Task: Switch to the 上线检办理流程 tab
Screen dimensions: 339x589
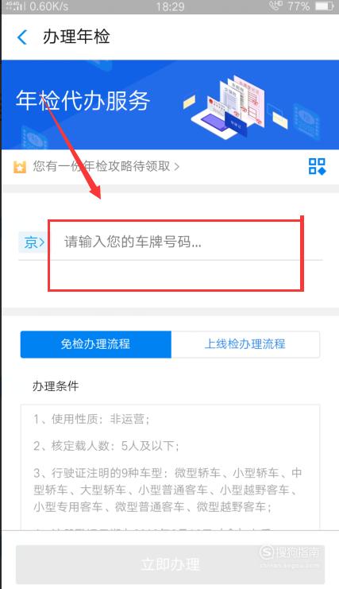Action: [245, 344]
